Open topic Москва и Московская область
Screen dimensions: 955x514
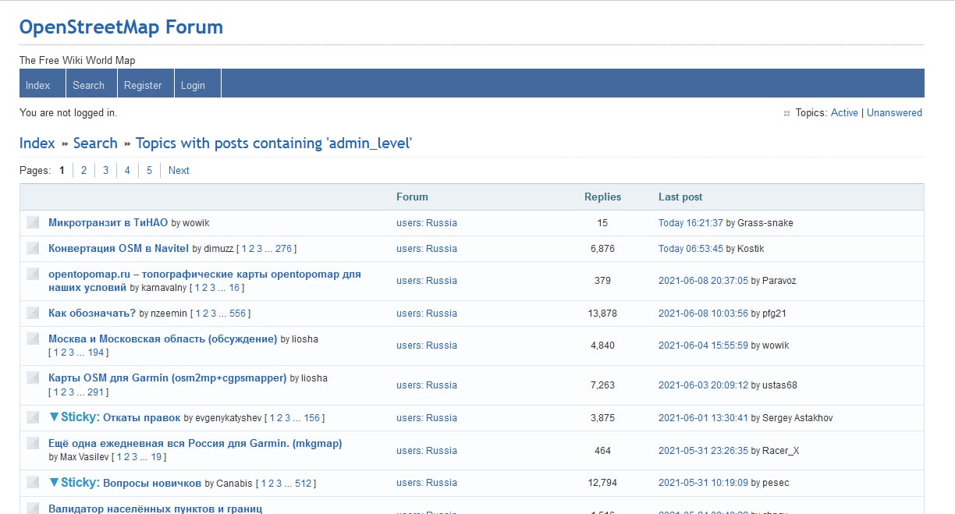pos(163,339)
